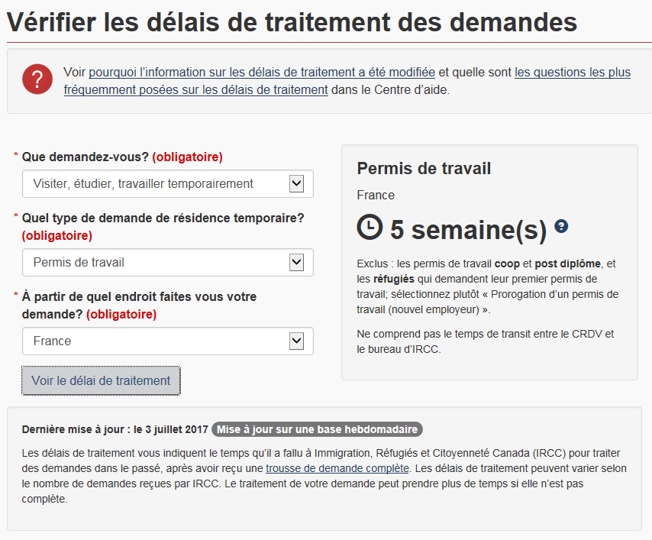Click the 'Vérifier les délais de traitement' page title
The width and height of the screenshot is (652, 540).
click(292, 21)
